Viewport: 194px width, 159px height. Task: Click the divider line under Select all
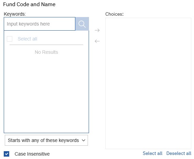46,45
